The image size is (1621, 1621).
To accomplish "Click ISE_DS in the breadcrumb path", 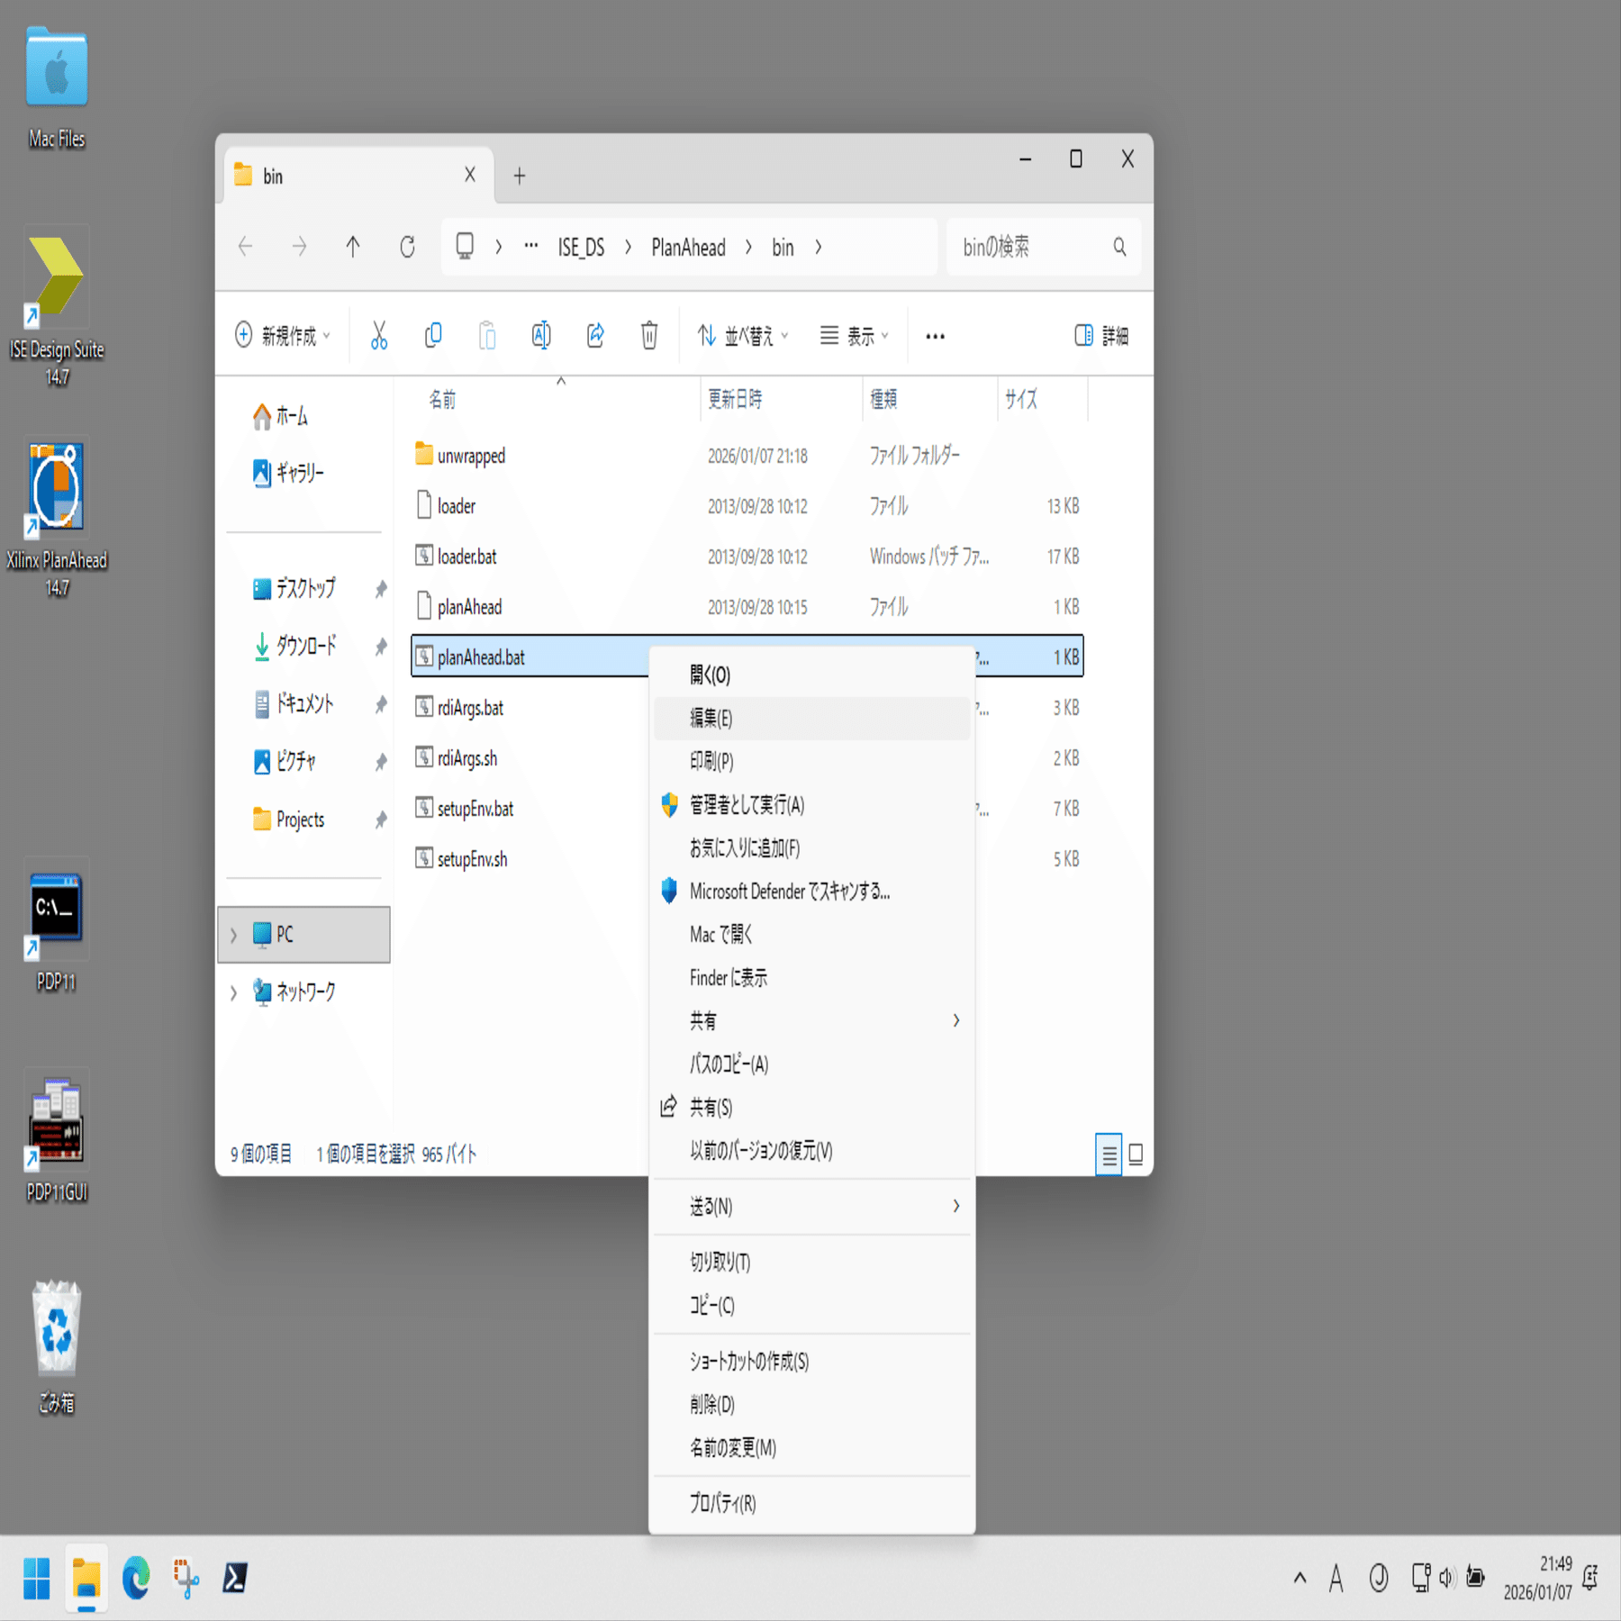I will pyautogui.click(x=581, y=248).
